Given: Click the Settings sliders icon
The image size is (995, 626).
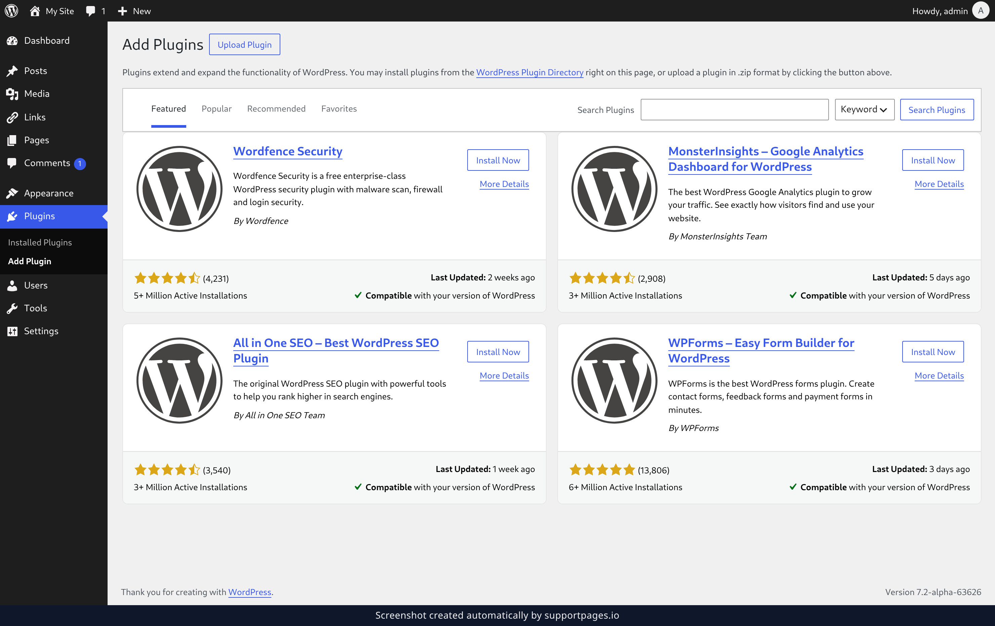Looking at the screenshot, I should [x=12, y=331].
